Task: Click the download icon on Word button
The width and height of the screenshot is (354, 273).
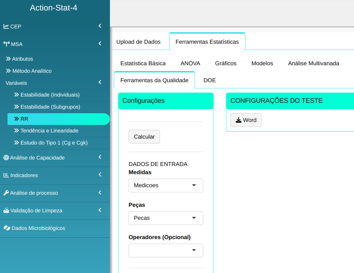Action: click(x=239, y=120)
